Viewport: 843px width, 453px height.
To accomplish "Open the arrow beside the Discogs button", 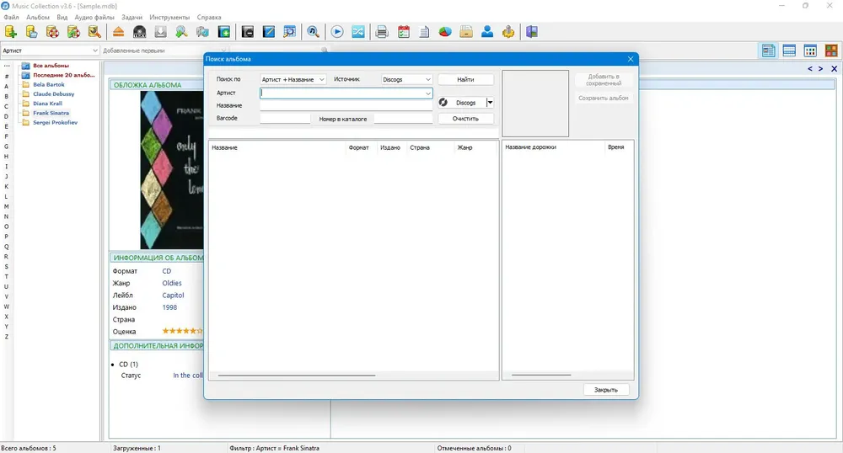I will click(490, 103).
